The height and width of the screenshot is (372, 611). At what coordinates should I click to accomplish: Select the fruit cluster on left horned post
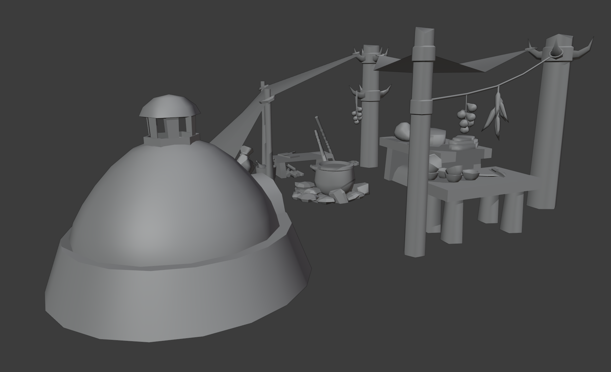[357, 115]
